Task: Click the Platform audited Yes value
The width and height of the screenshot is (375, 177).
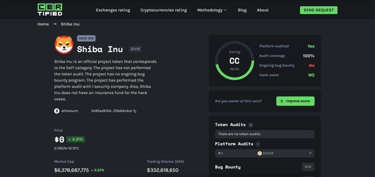Action: [311, 46]
